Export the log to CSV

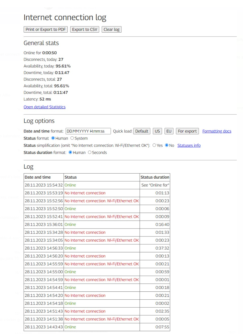click(84, 29)
